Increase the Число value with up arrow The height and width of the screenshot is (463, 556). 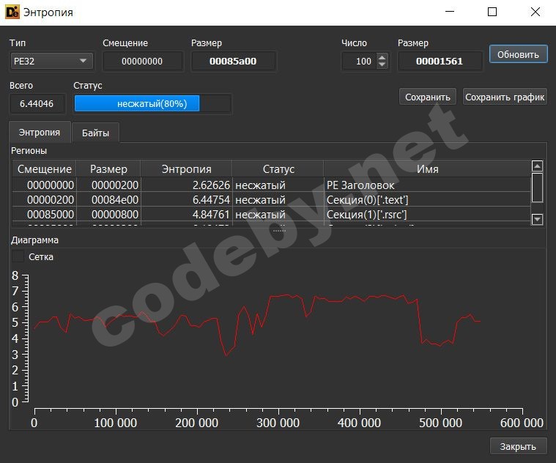tap(382, 57)
